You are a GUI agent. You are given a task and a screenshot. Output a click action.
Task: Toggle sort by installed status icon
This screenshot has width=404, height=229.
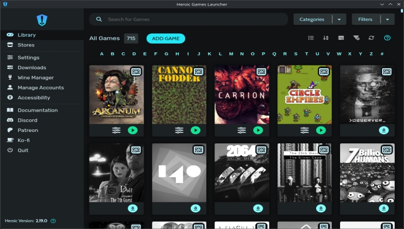341,38
